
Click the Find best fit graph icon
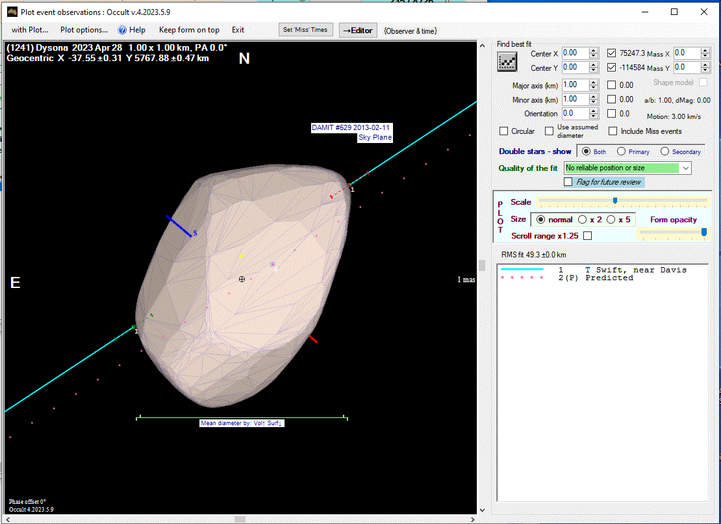click(x=507, y=61)
